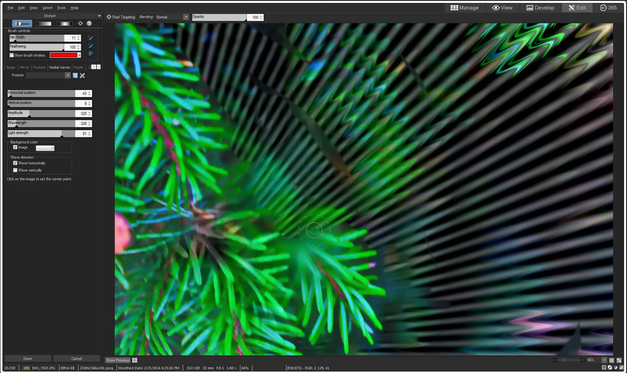Click the fit image diagonal arrow icon
This screenshot has height=373, width=627.
tap(619, 360)
